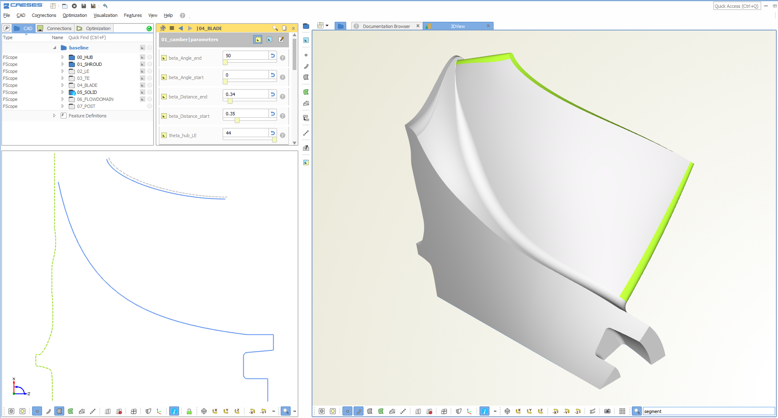Switch to Documentation Browser tab

tap(386, 26)
